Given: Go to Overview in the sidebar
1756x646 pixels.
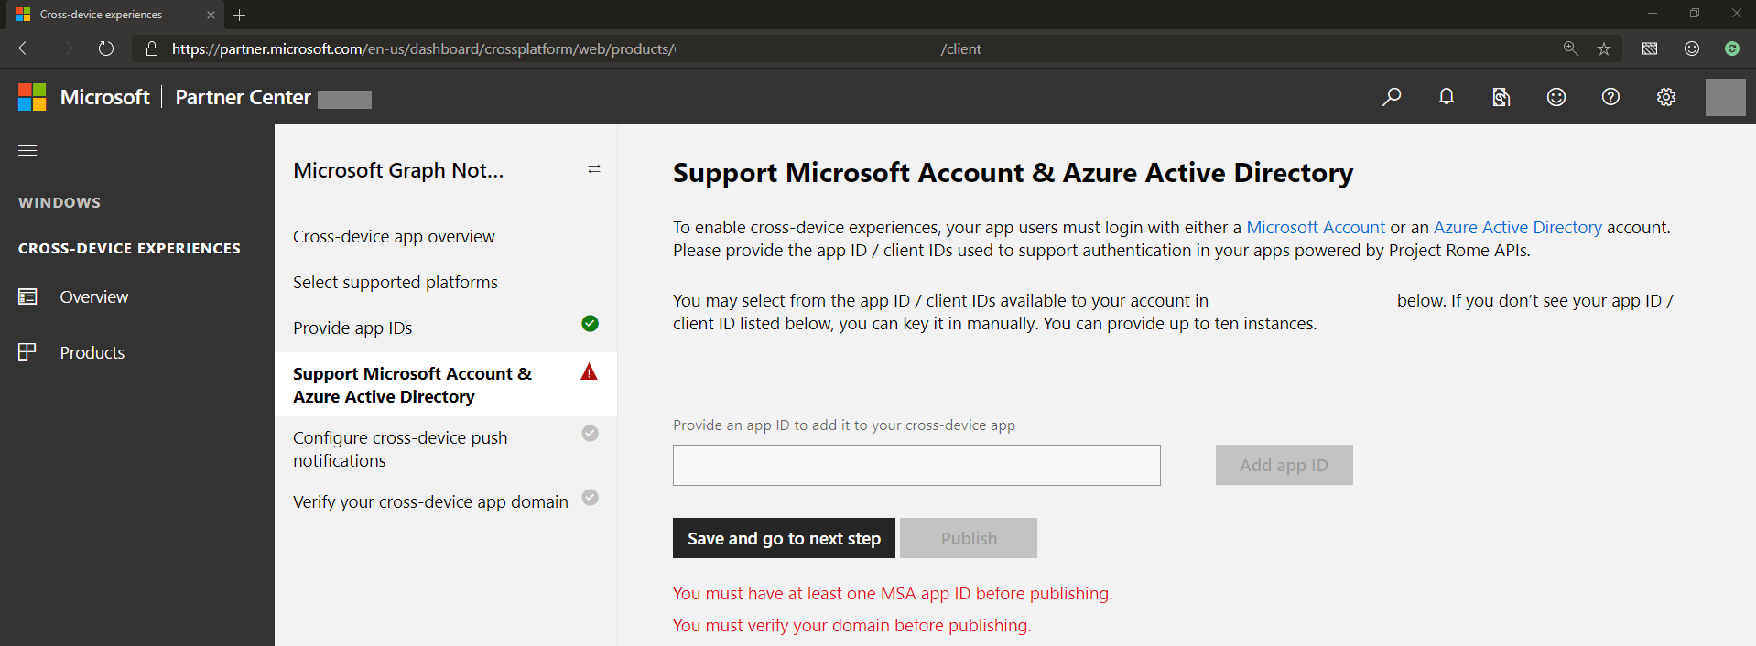Looking at the screenshot, I should pyautogui.click(x=94, y=296).
